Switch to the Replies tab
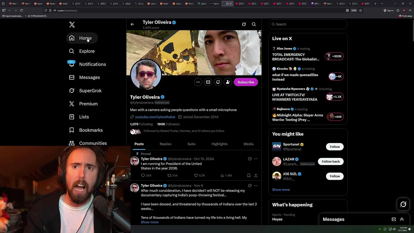The width and height of the screenshot is (414, 233). [x=166, y=144]
